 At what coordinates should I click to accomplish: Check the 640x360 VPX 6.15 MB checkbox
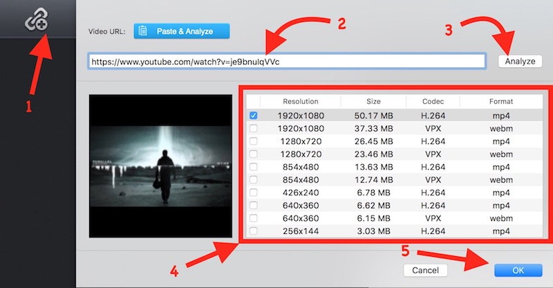[x=254, y=218]
